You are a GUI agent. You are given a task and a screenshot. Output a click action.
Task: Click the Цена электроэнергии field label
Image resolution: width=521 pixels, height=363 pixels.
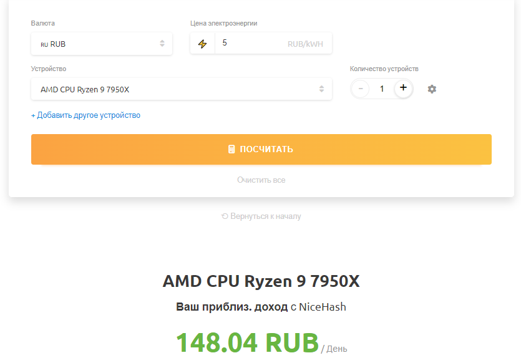[223, 23]
